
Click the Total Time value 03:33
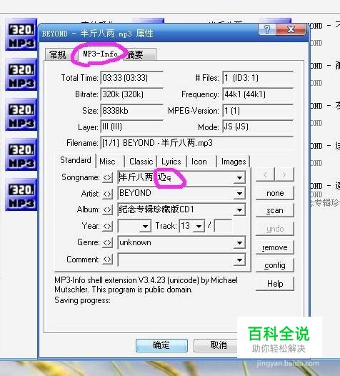(x=131, y=78)
